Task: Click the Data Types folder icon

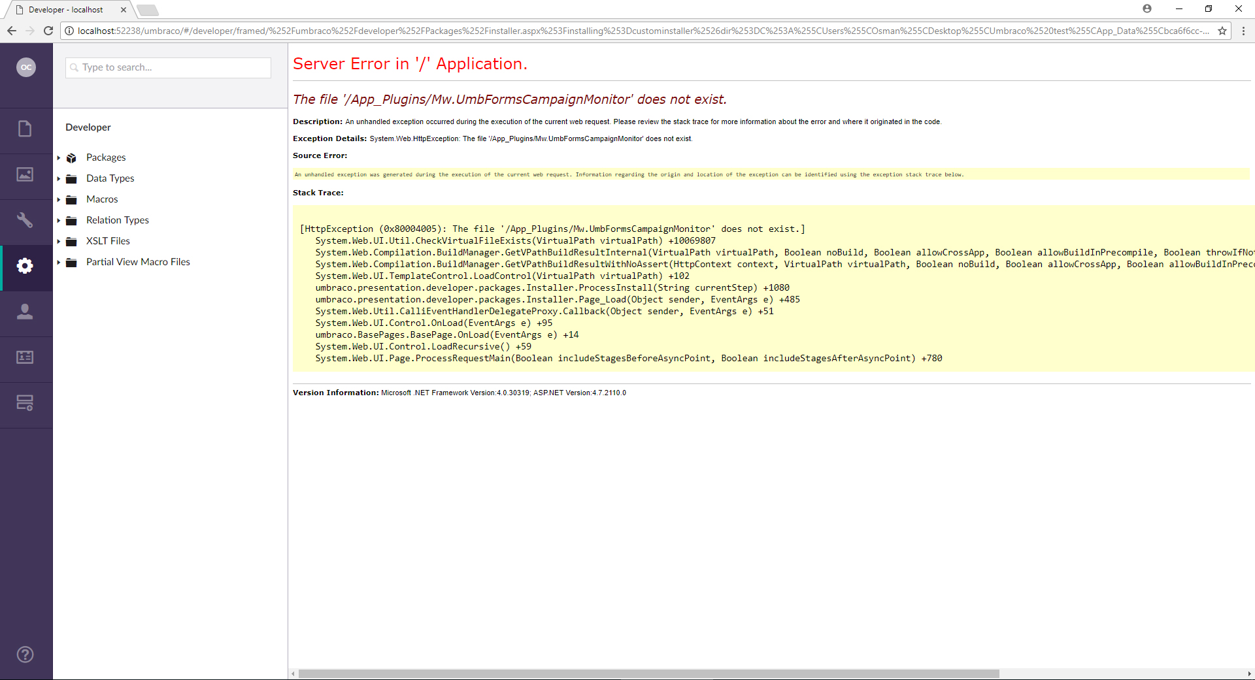Action: pyautogui.click(x=72, y=179)
